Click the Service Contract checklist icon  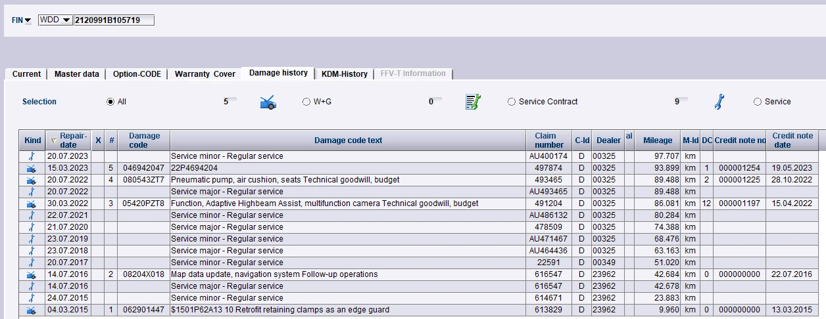click(x=474, y=102)
